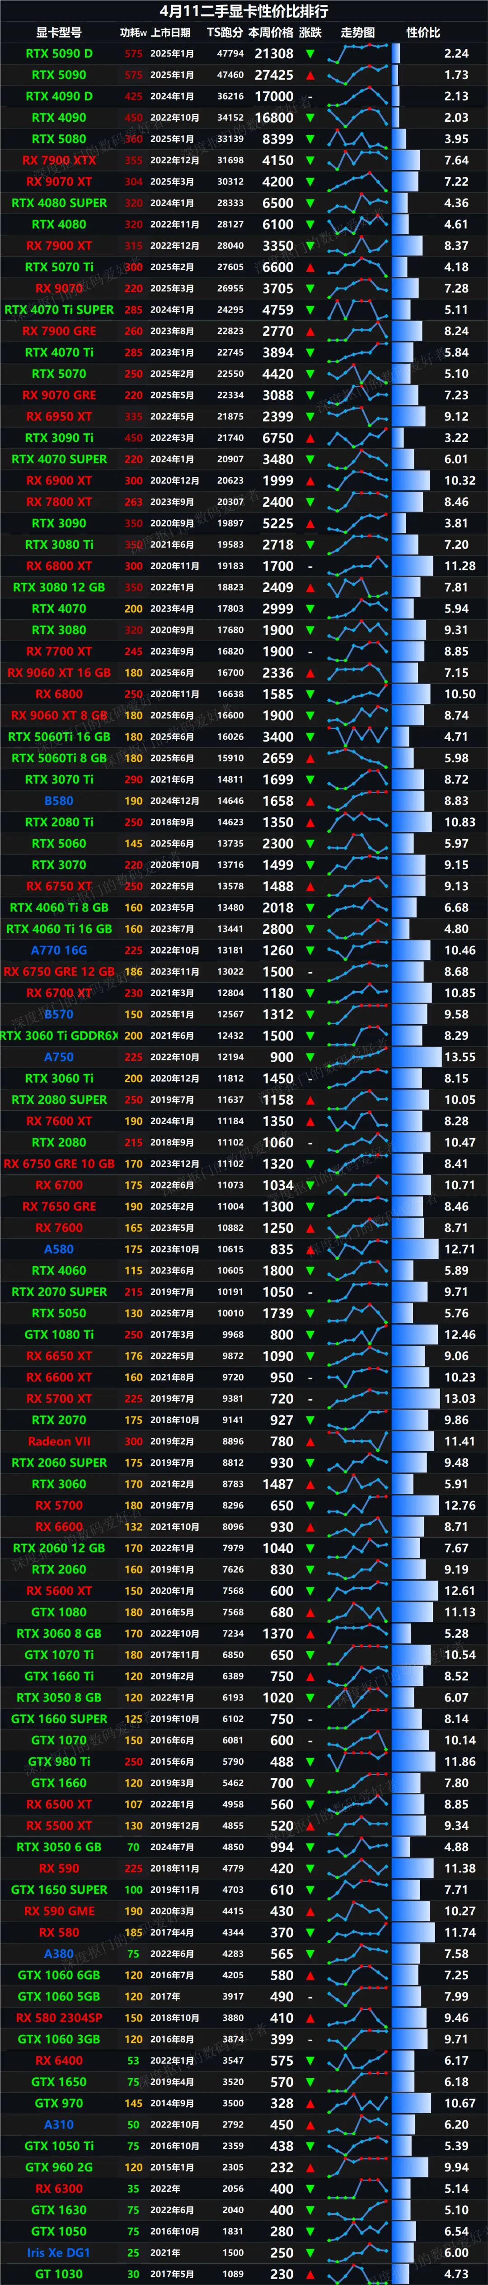Click the red up arrow for RX 7600 XT
Image resolution: width=488 pixels, height=2285 pixels.
(x=310, y=1121)
